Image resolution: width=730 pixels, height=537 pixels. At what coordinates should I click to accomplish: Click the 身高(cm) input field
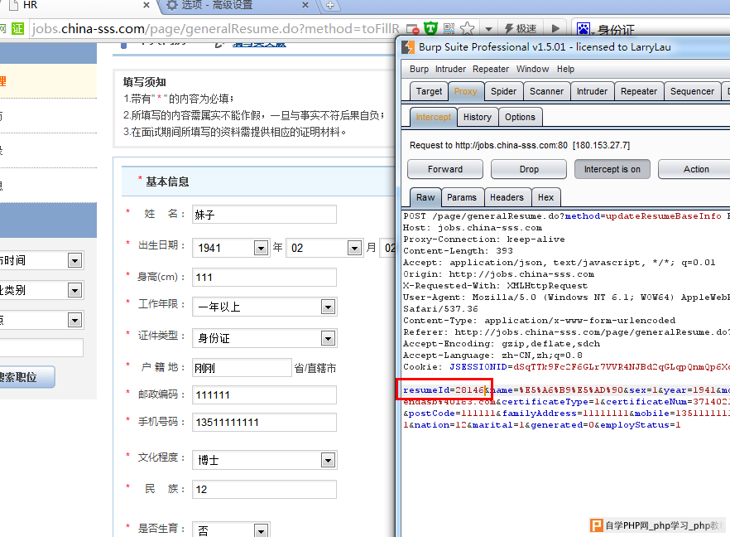(x=264, y=277)
